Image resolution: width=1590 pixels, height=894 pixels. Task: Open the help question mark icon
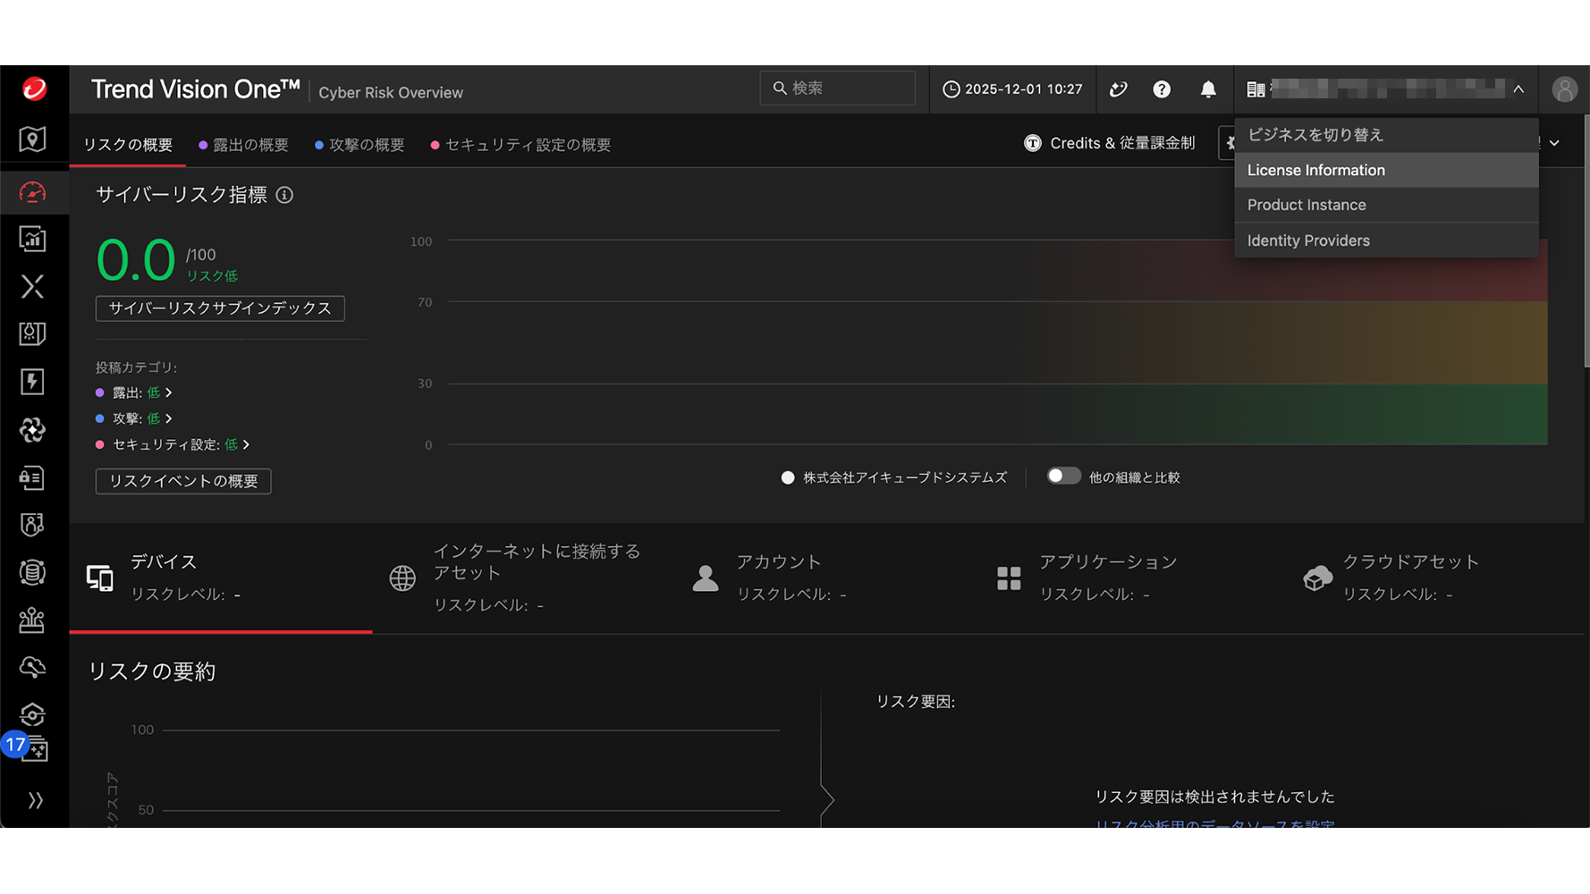tap(1161, 89)
